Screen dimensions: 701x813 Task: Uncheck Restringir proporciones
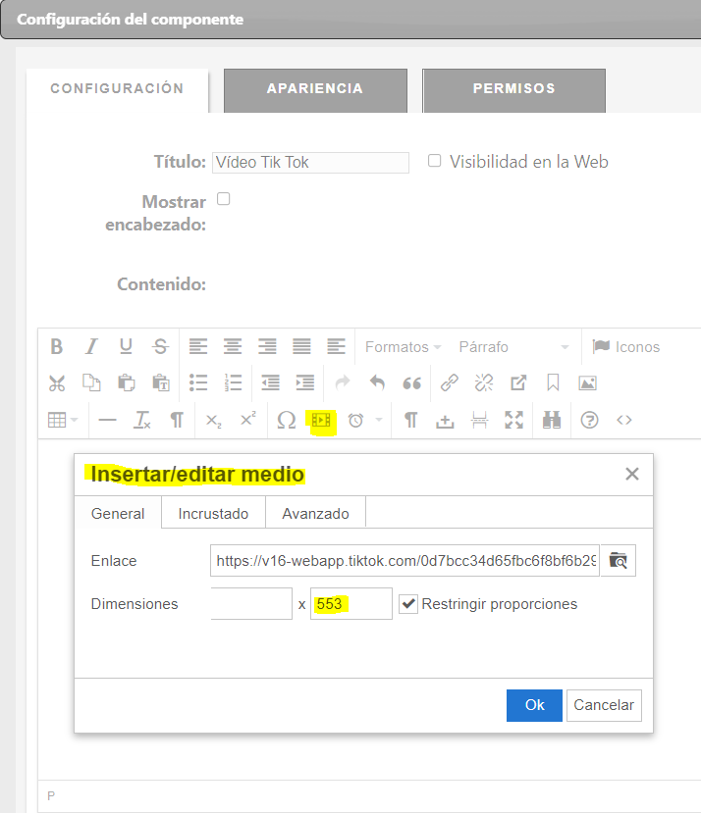tap(408, 603)
